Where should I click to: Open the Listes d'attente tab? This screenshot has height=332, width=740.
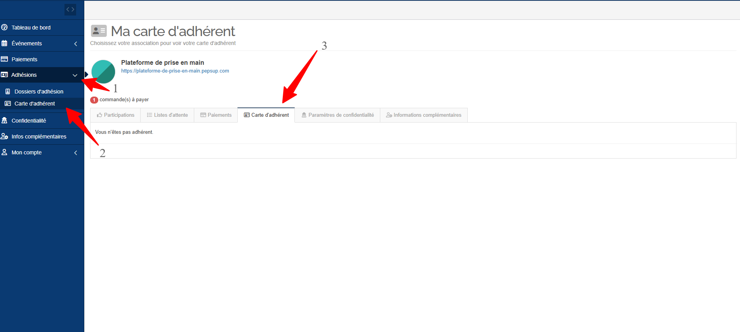tap(167, 115)
